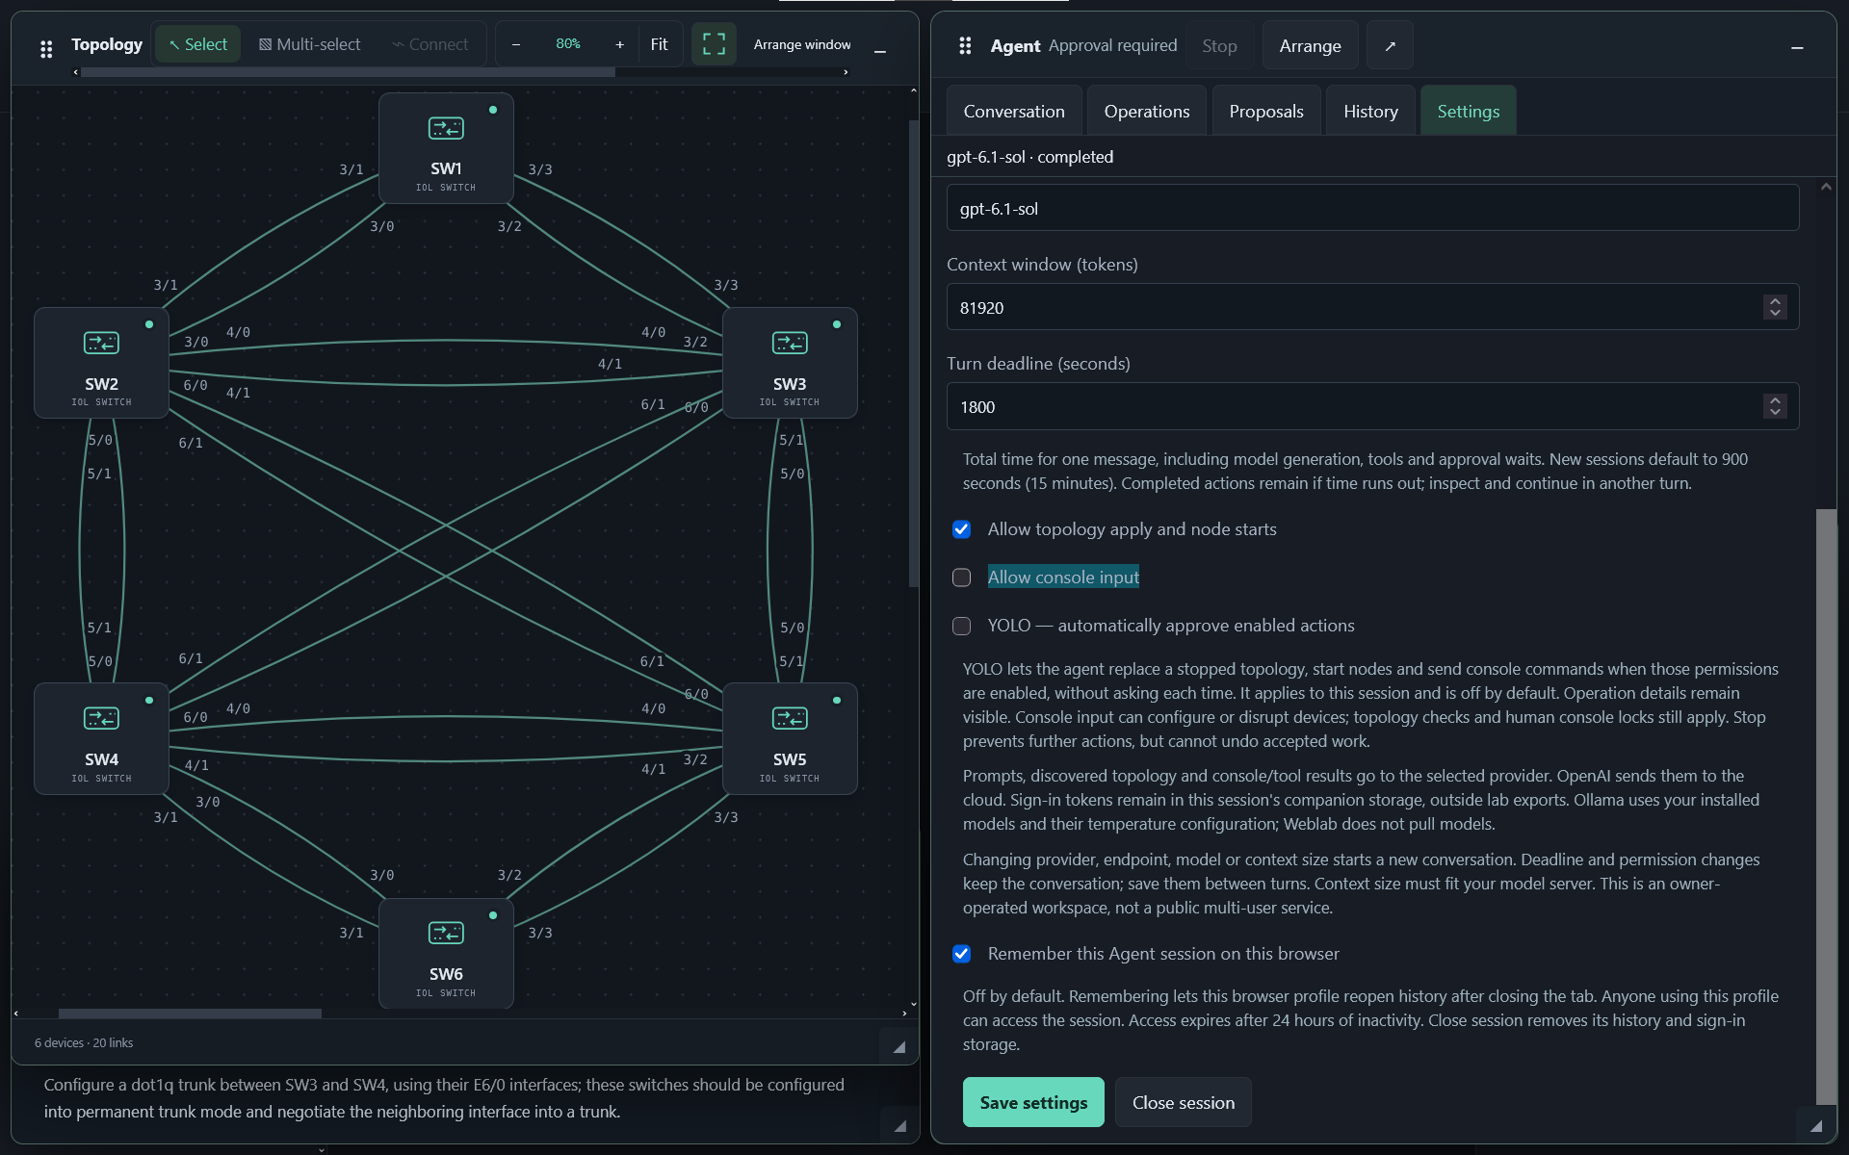This screenshot has width=1849, height=1155.
Task: Select the SW2 switch node icon
Action: 101,343
